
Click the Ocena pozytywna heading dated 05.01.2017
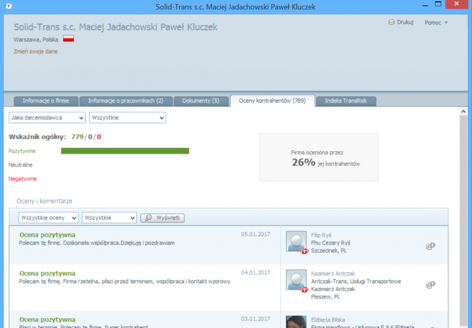pyautogui.click(x=47, y=235)
